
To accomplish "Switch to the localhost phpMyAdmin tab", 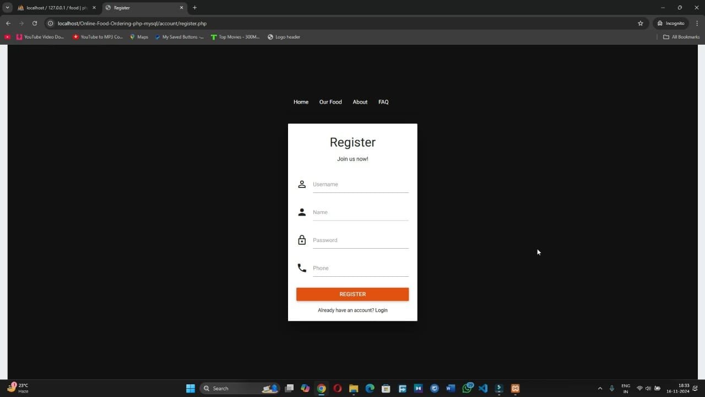I will [55, 8].
